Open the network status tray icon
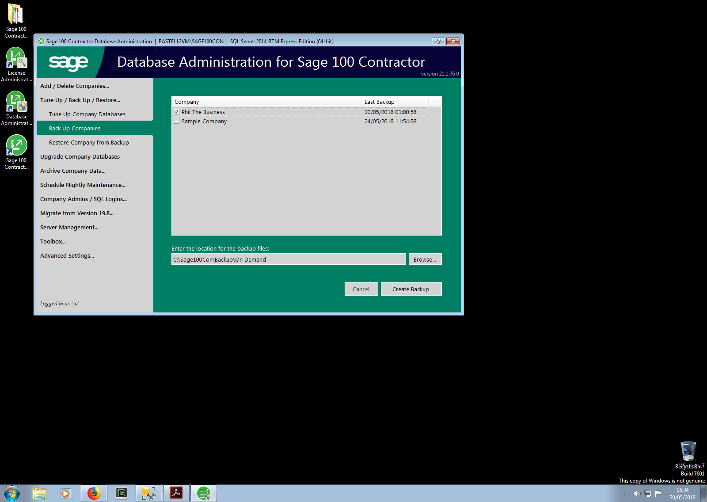Image resolution: width=707 pixels, height=502 pixels. (x=648, y=494)
